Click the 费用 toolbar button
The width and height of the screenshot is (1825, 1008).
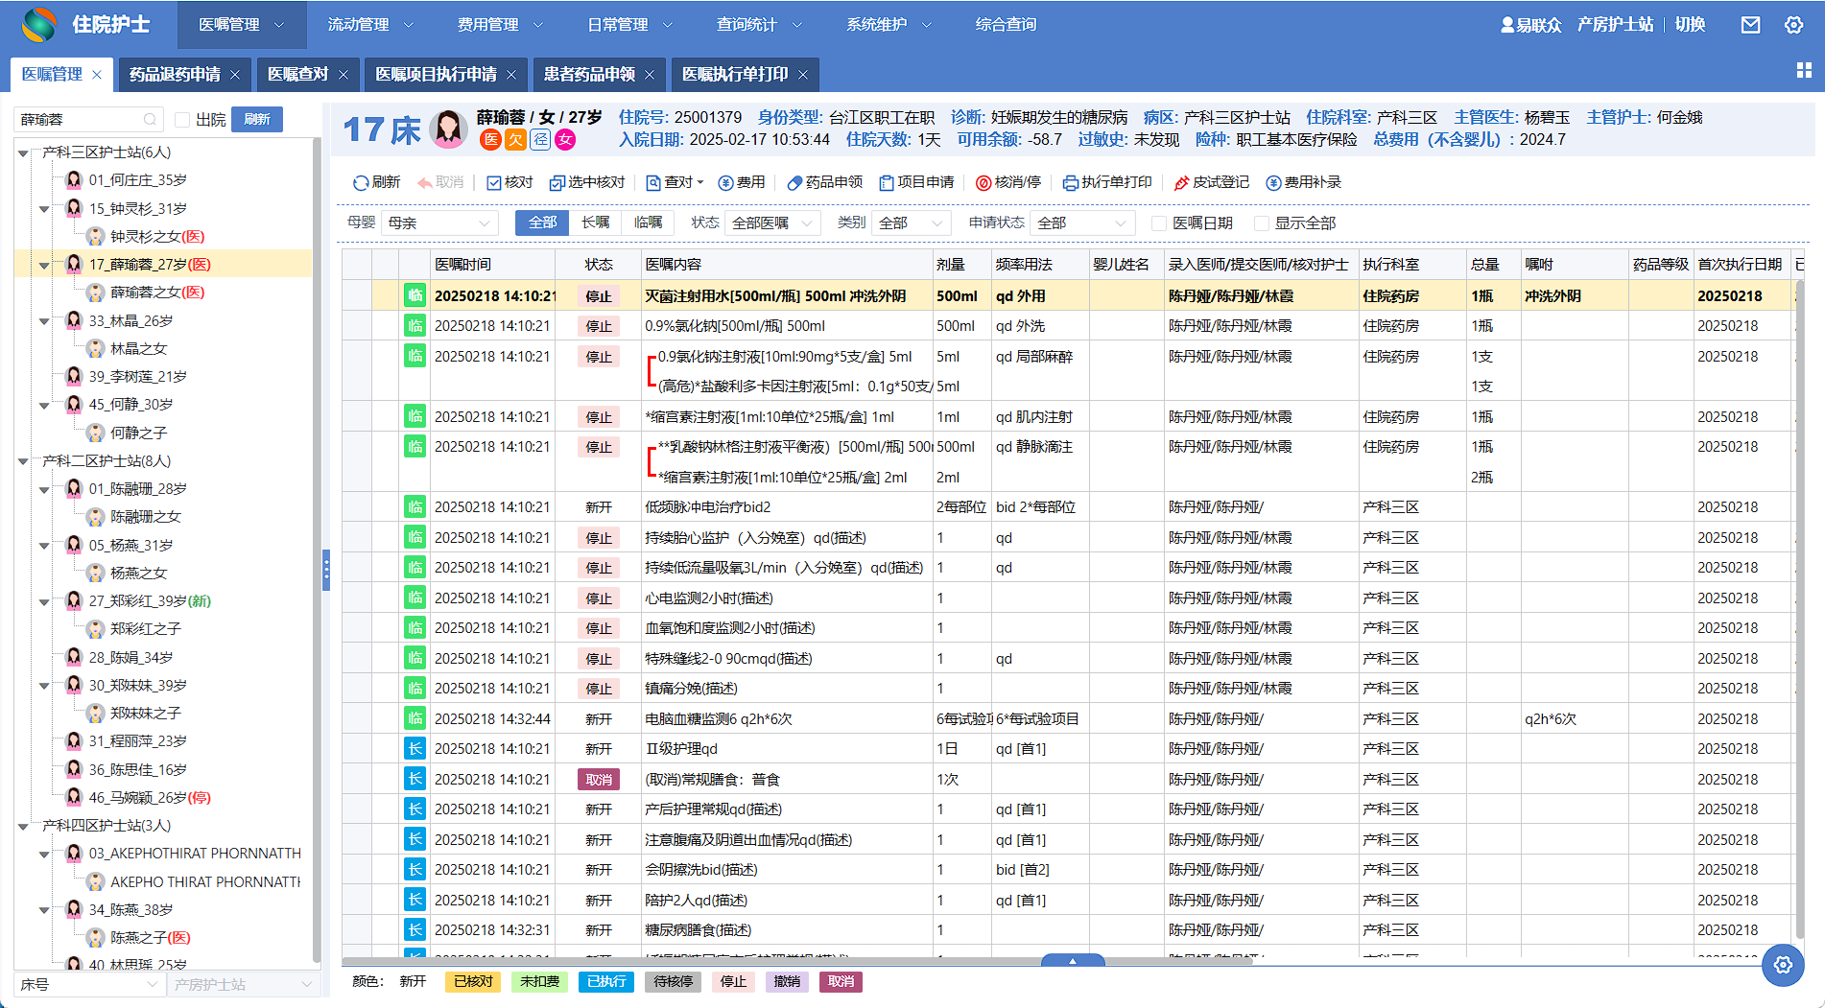(742, 182)
